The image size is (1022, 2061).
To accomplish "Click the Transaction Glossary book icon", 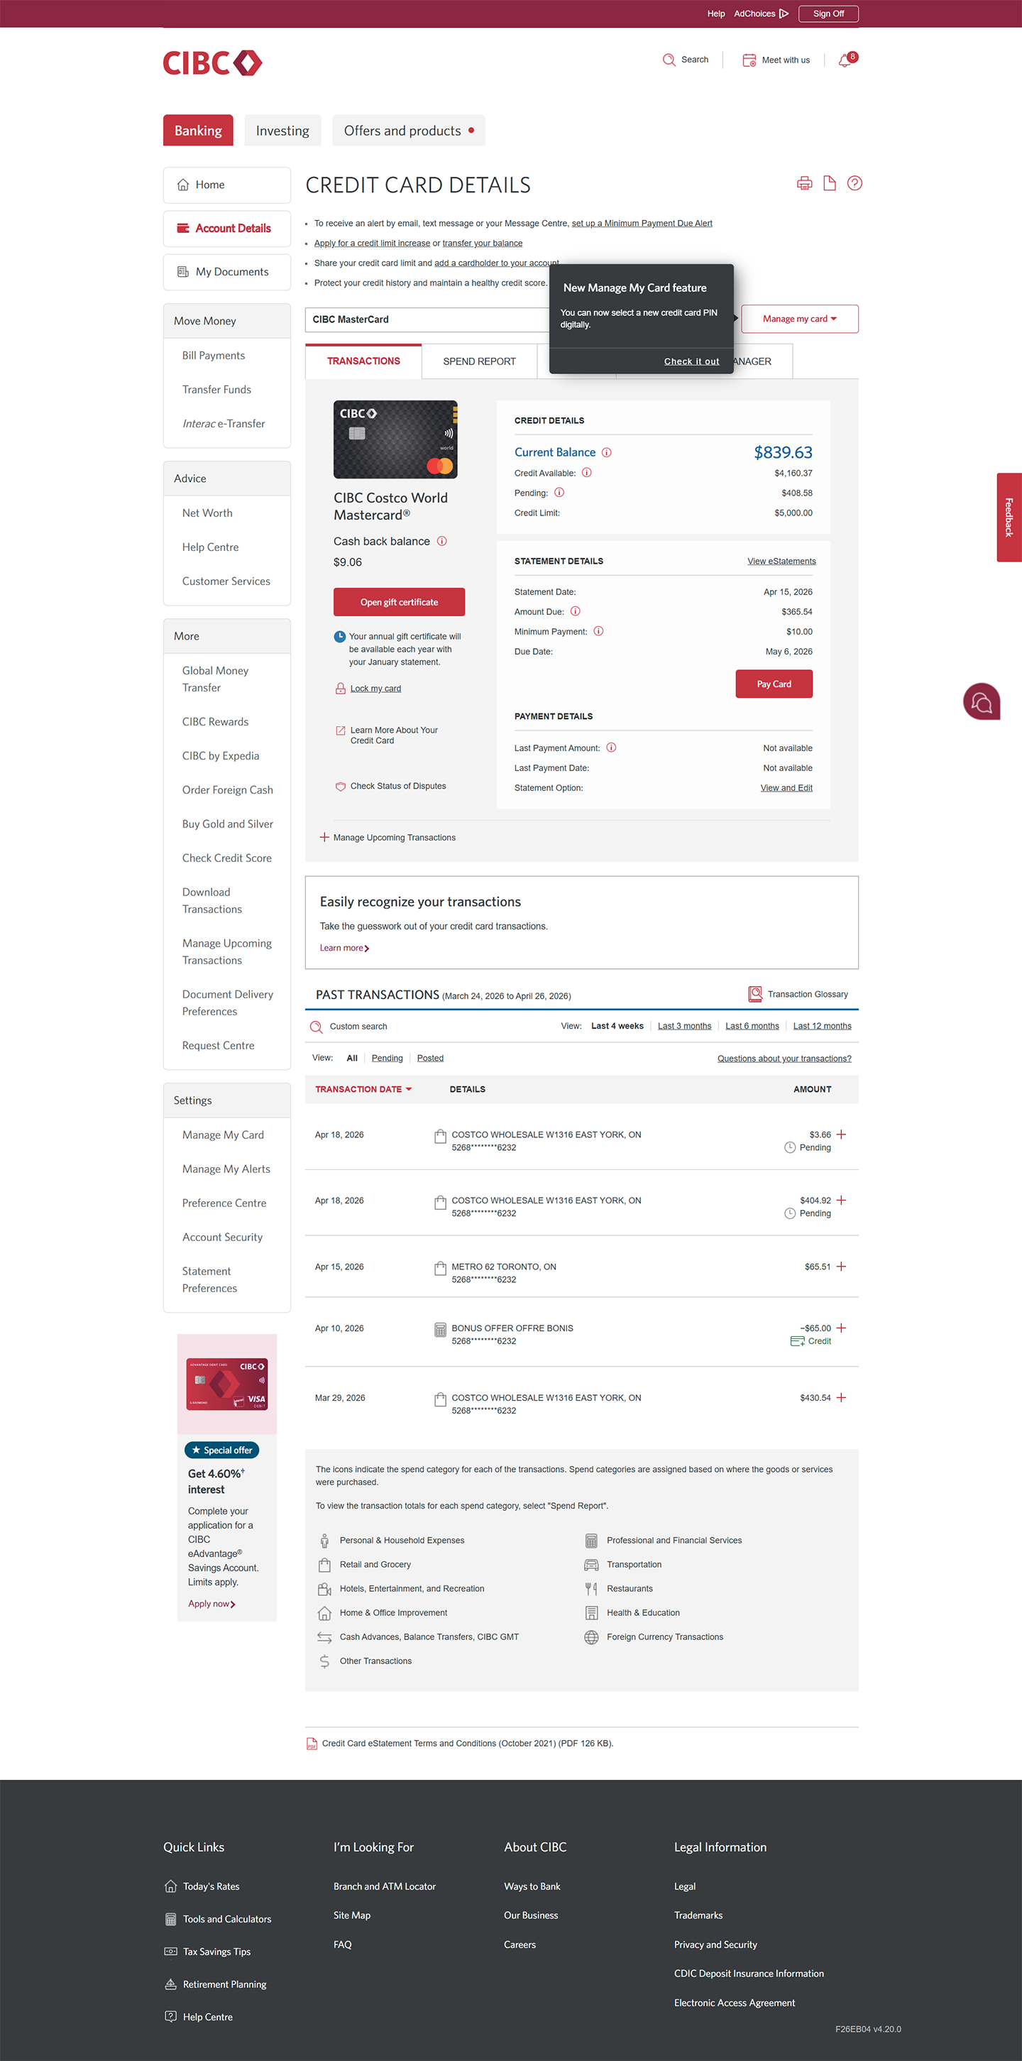I will tap(755, 995).
